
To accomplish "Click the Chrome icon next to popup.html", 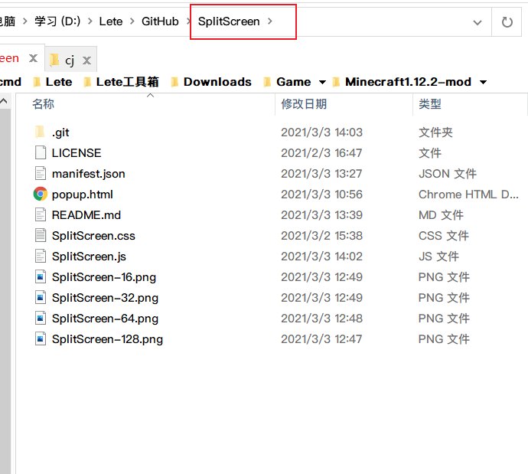I will [41, 195].
